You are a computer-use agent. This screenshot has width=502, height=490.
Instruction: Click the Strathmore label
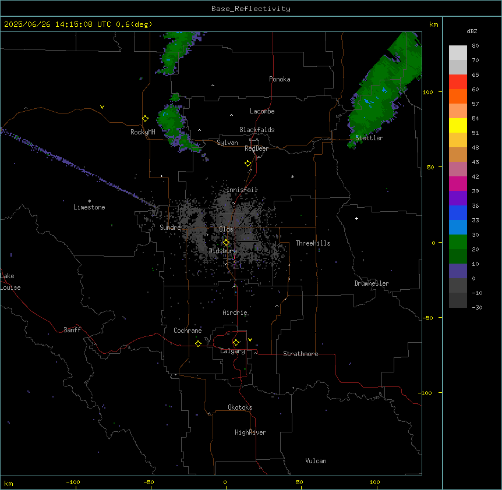tap(301, 354)
